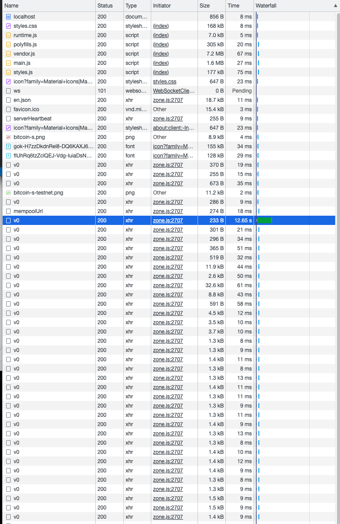Open zone.js:2707 initiator for serverHeartbeat
This screenshot has height=524, width=340.
tap(168, 119)
